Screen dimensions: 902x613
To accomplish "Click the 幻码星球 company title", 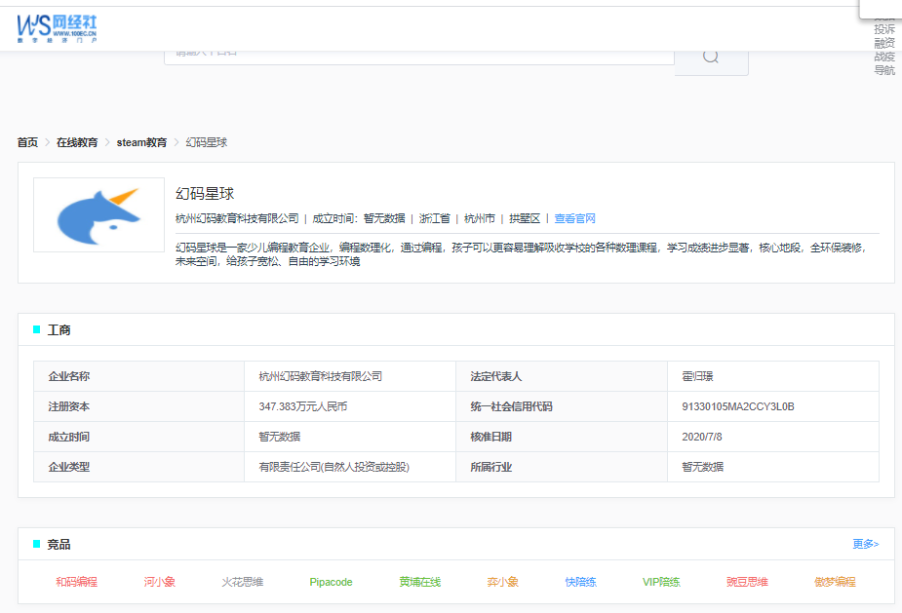I will point(205,194).
